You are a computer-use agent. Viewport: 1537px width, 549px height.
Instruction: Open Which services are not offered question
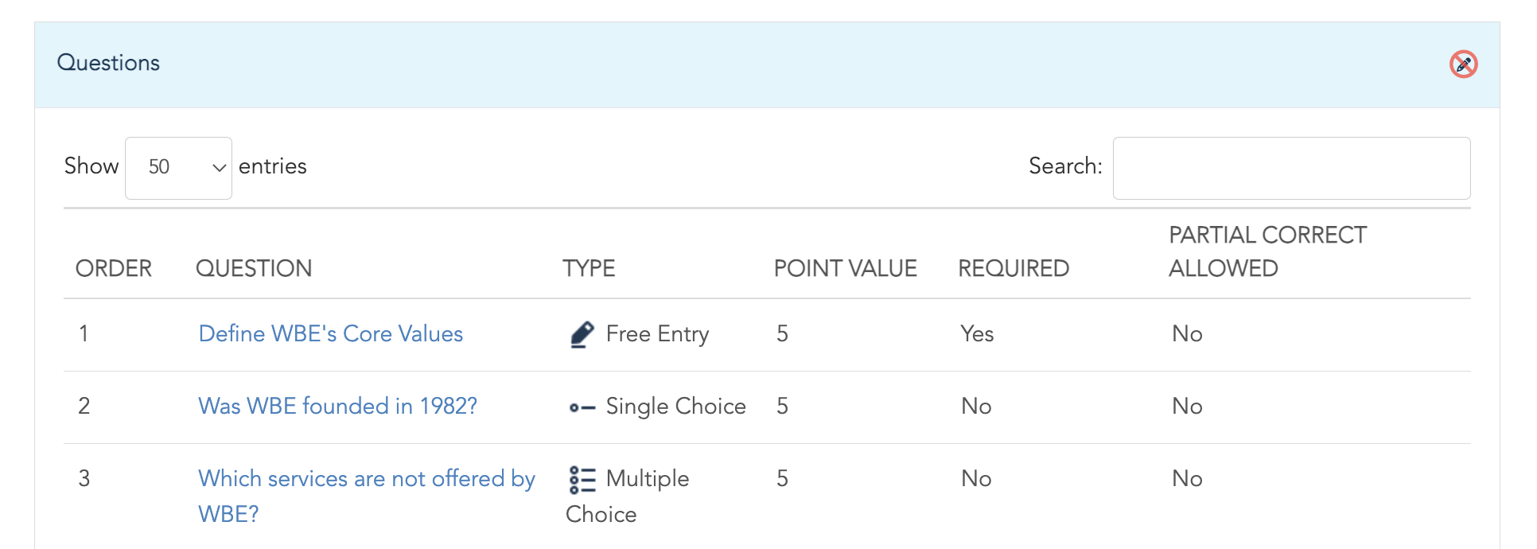coord(367,496)
